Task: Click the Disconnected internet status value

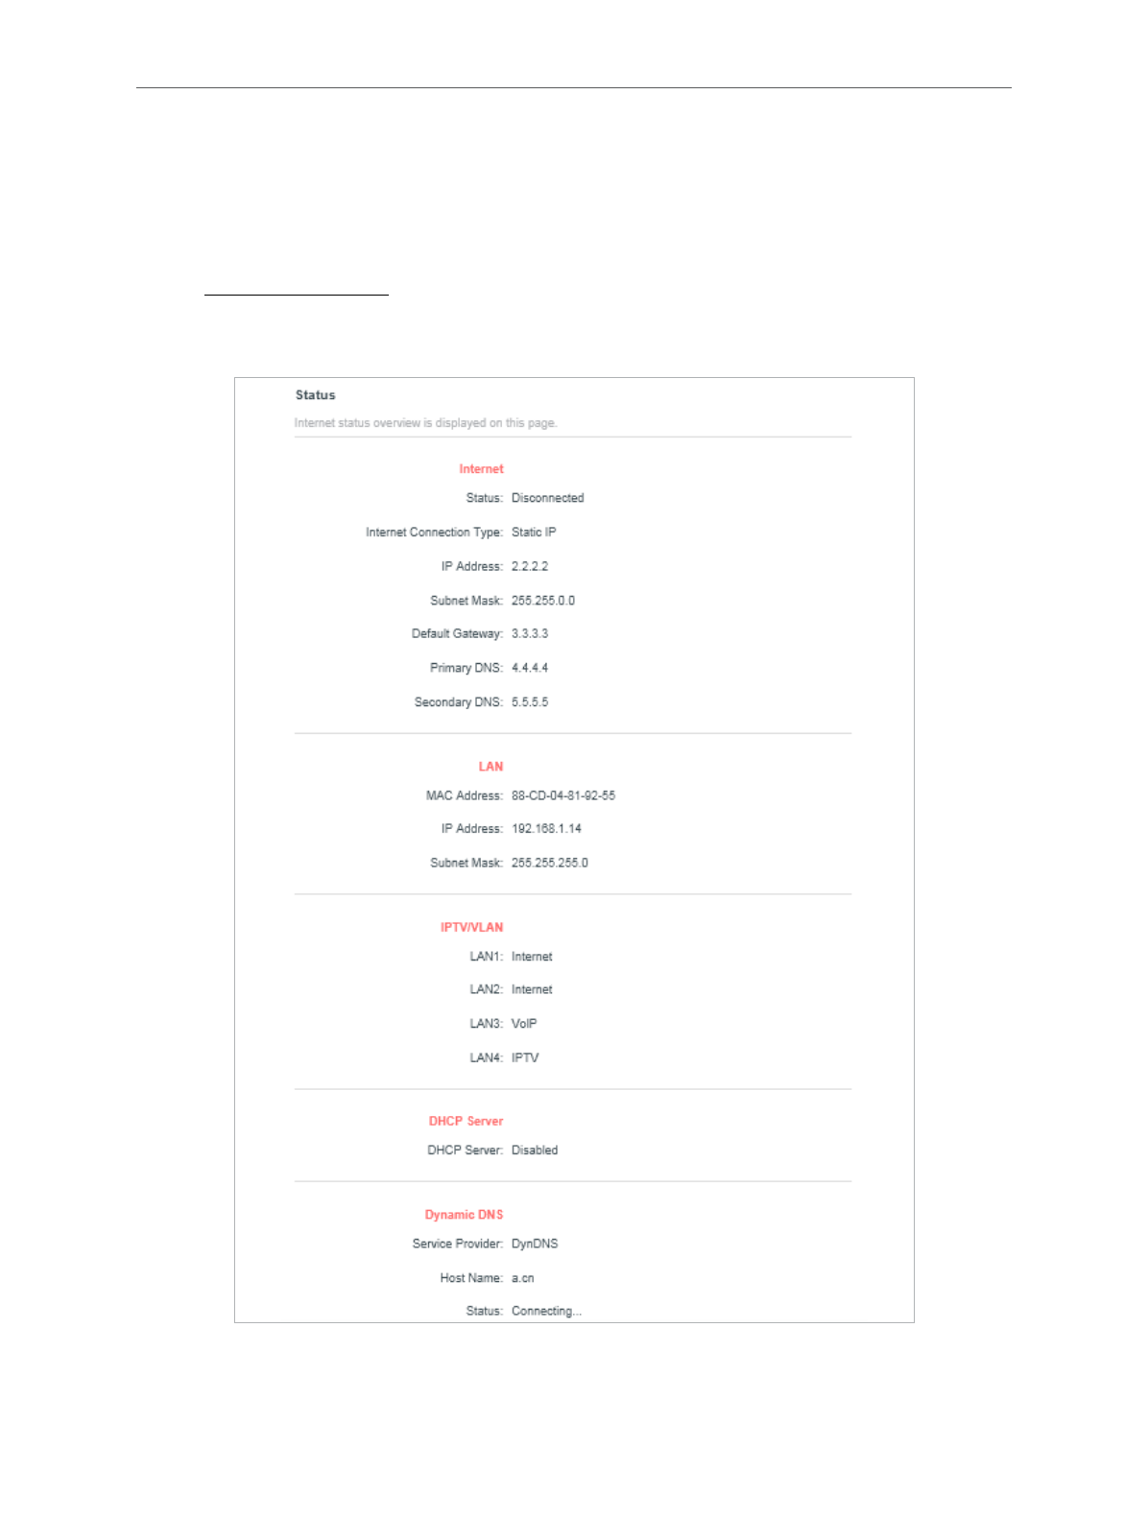Action: click(x=547, y=498)
